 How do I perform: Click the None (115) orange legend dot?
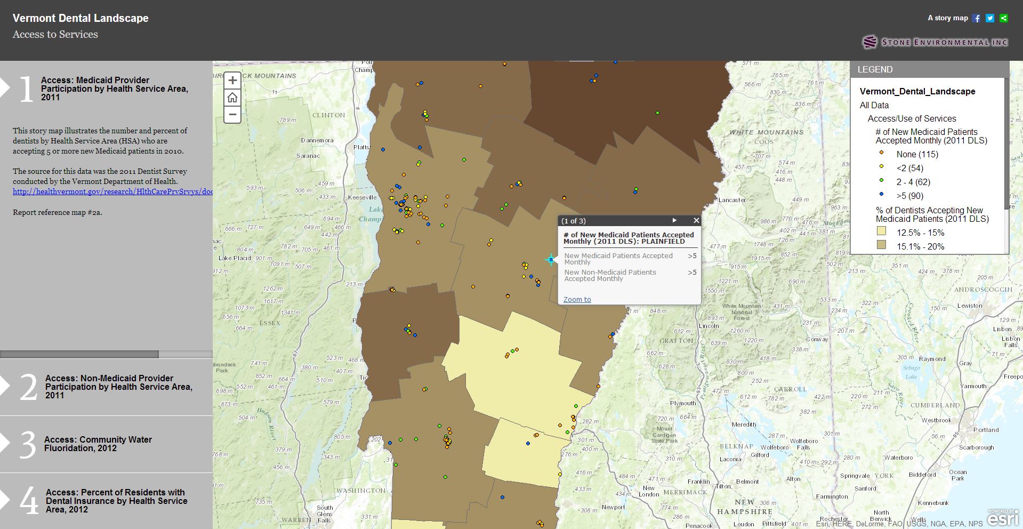[x=882, y=153]
